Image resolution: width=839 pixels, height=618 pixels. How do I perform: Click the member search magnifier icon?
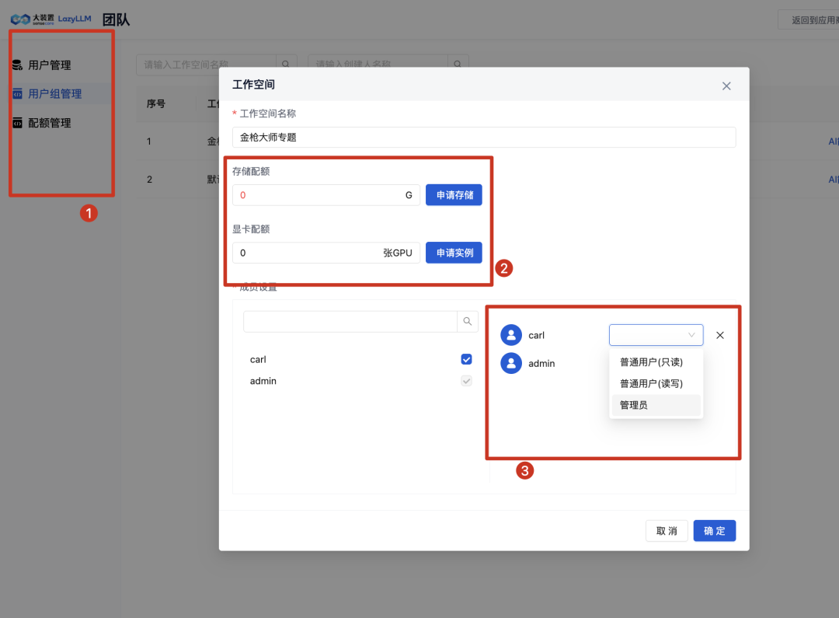click(x=467, y=321)
